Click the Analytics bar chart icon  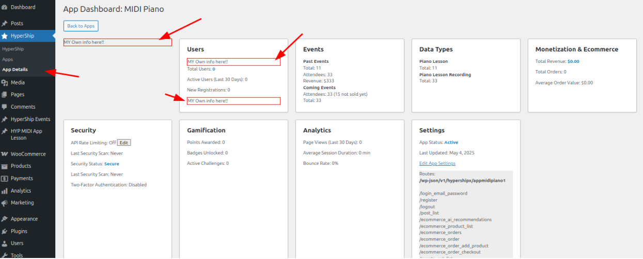[5, 191]
